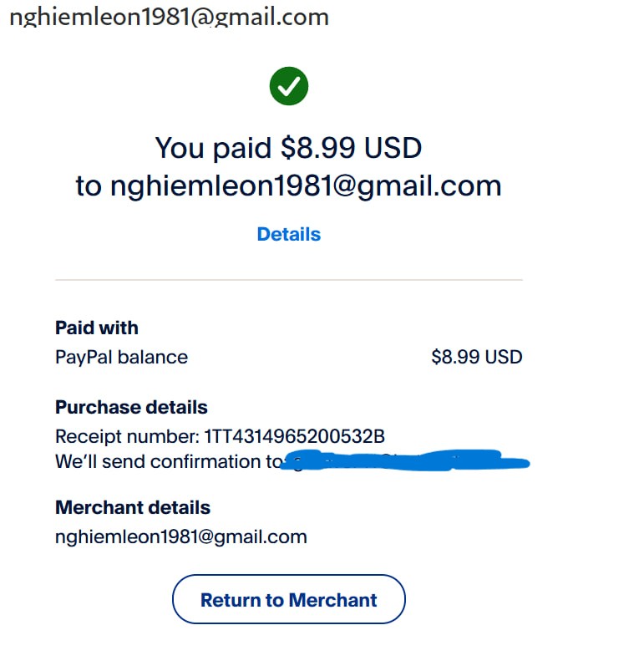This screenshot has height=671, width=639.
Task: Select the merchant email under Merchant details
Action: [x=181, y=536]
